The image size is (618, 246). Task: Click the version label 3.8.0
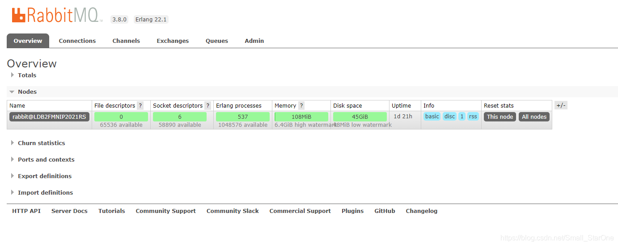[x=120, y=19]
